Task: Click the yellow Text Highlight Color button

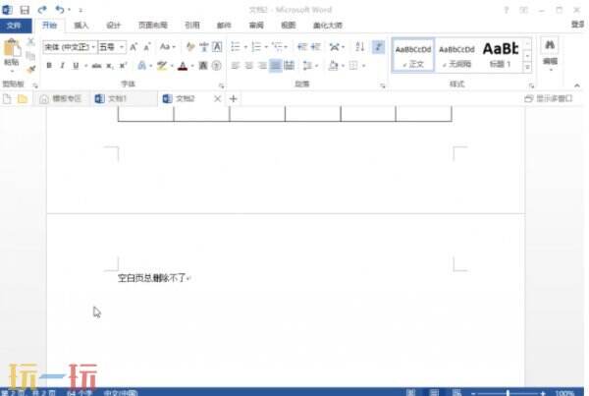Action: coord(162,66)
